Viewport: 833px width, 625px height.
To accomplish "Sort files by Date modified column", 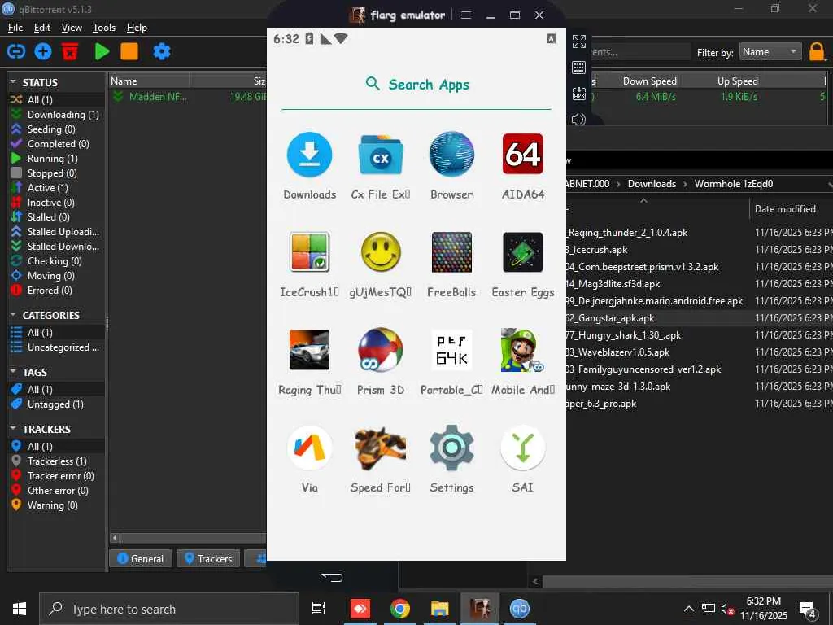I will (785, 209).
